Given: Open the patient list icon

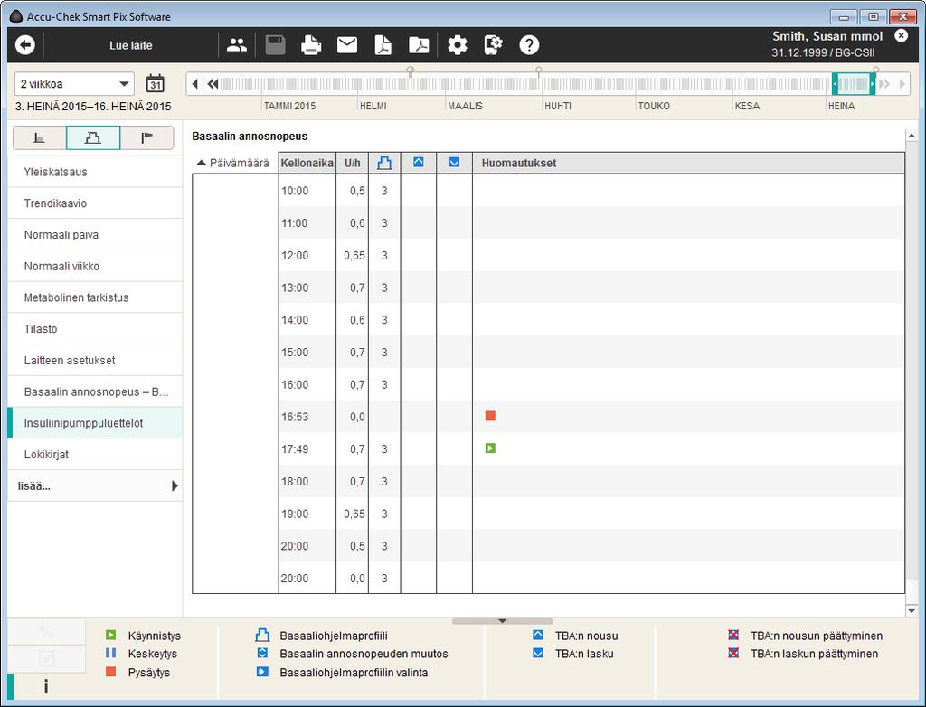Looking at the screenshot, I should pos(237,45).
